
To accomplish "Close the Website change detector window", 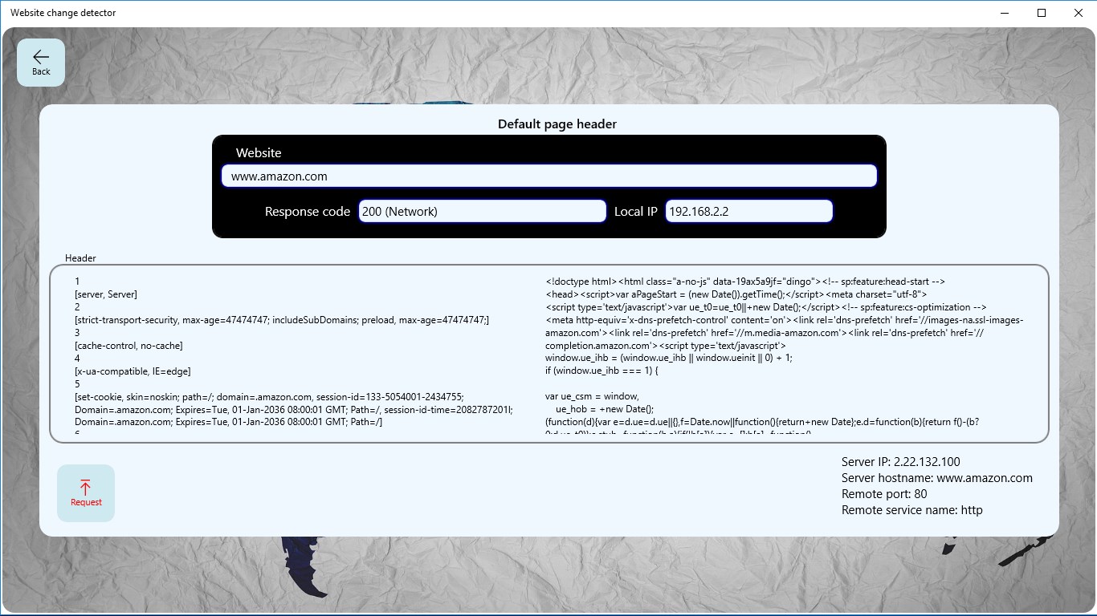I will pos(1079,13).
